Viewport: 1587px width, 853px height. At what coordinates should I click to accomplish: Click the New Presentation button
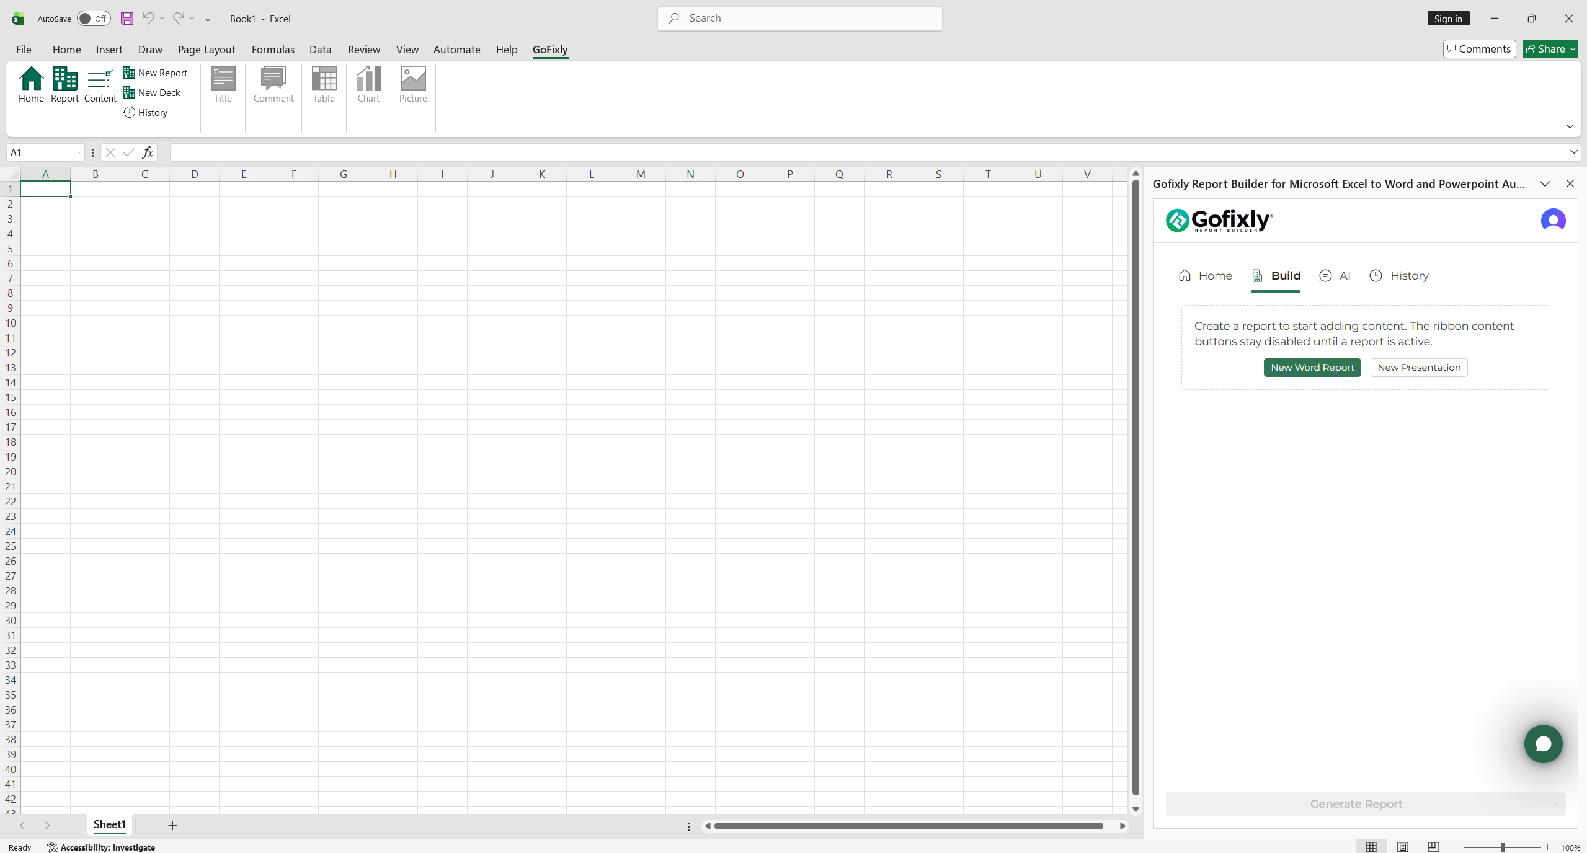[1419, 368]
